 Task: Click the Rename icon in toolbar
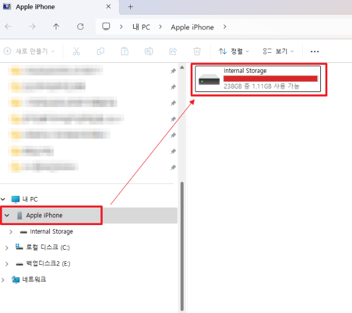[x=149, y=52]
